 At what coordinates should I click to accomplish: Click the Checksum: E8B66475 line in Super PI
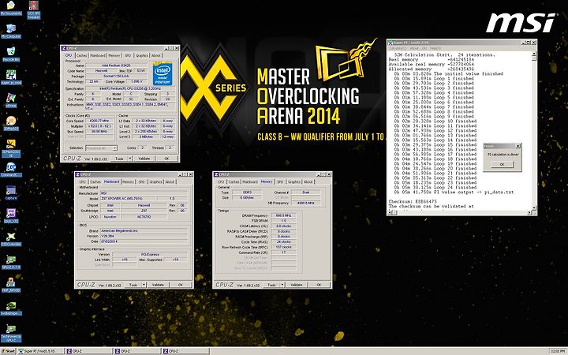(413, 201)
